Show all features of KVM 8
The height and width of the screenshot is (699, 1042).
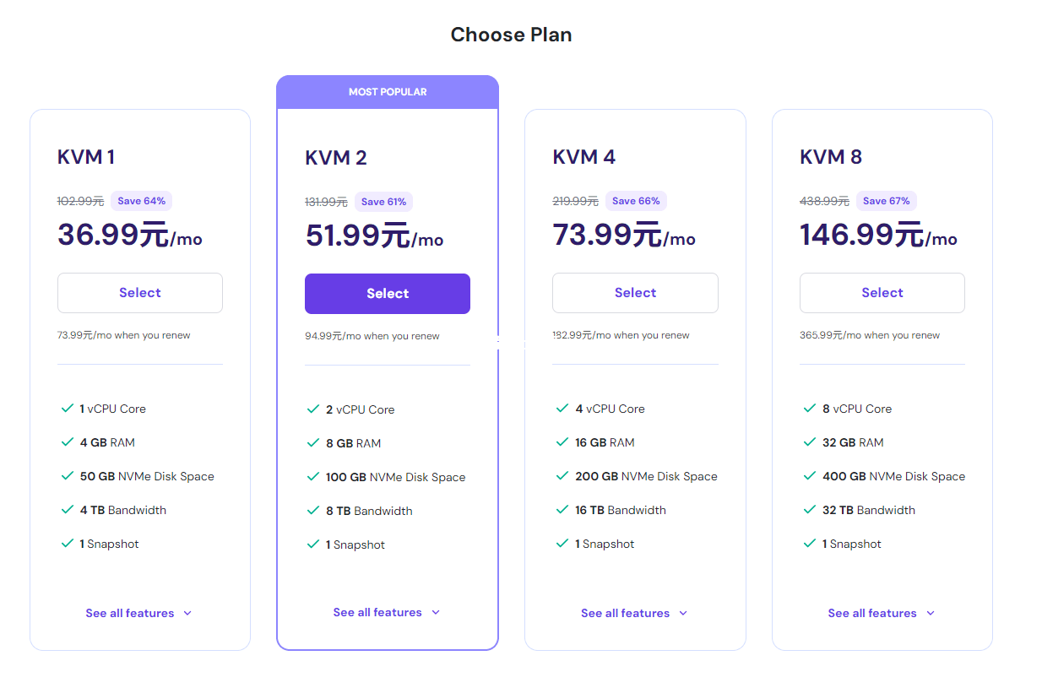coord(882,613)
